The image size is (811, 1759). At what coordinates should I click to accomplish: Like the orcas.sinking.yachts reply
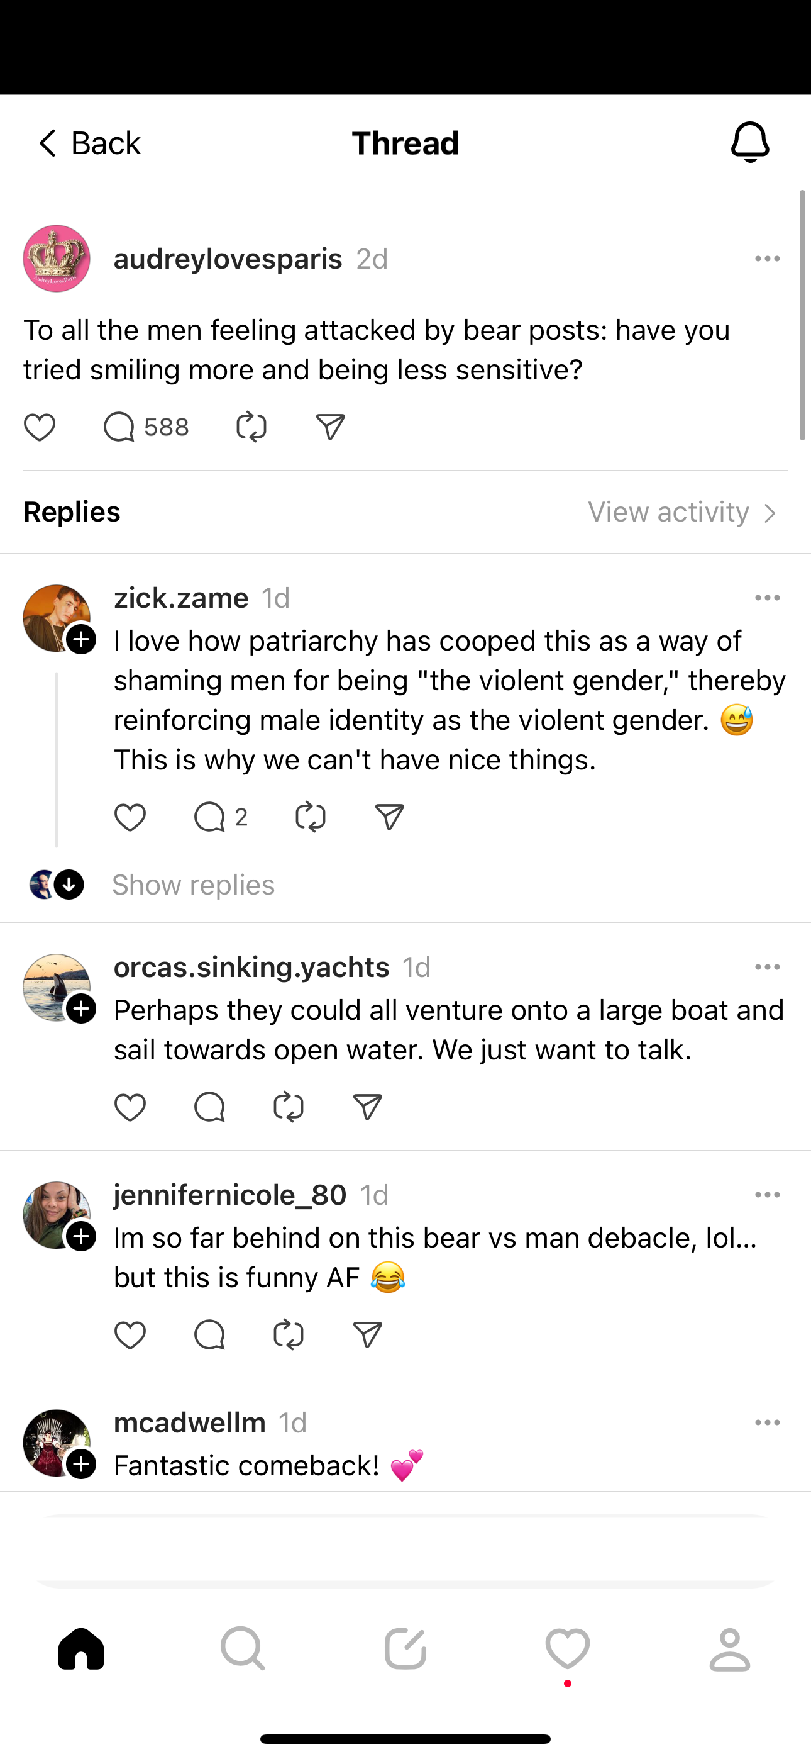pyautogui.click(x=130, y=1107)
